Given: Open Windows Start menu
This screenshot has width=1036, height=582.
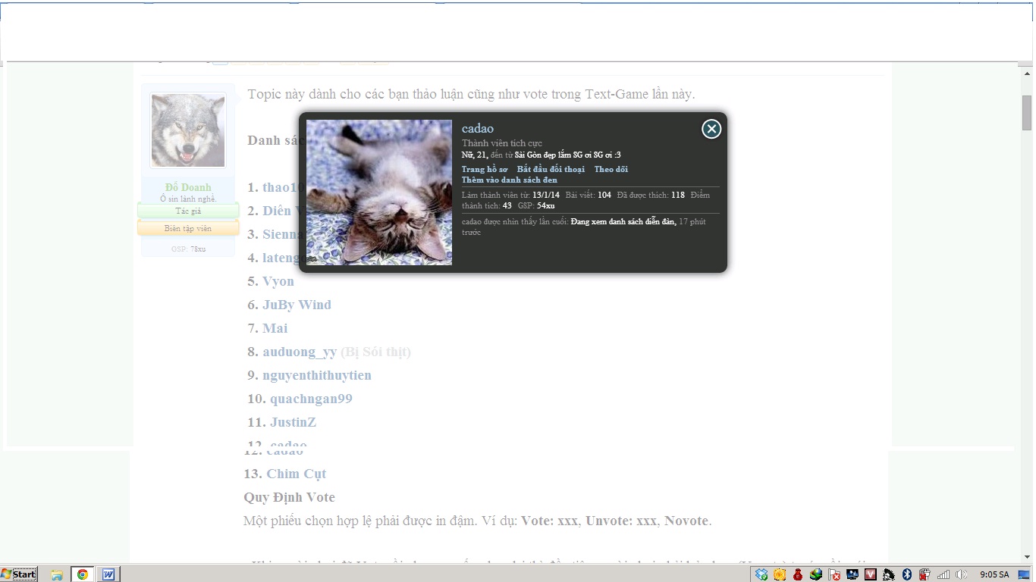Looking at the screenshot, I should click(19, 574).
